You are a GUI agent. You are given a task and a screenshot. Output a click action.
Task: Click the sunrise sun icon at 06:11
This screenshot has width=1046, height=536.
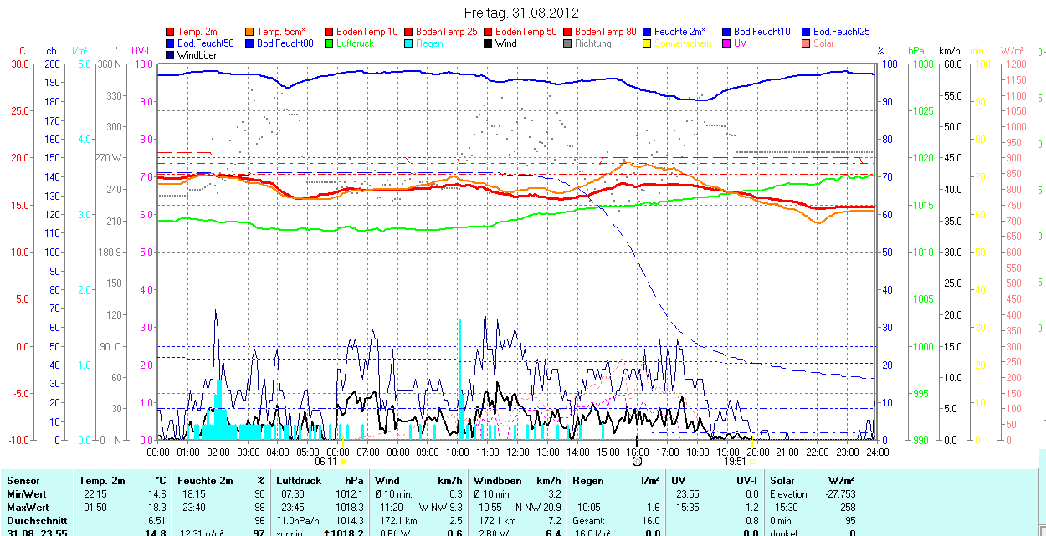[343, 461]
